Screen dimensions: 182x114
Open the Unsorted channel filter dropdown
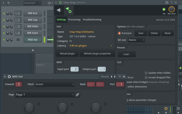pos(32,3)
